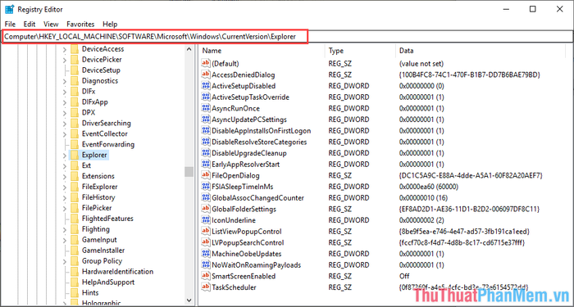Sort values by the Name column header

[x=262, y=51]
